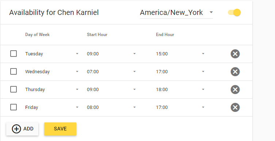
Task: Click the plus icon to add row
Action: [x=16, y=129]
